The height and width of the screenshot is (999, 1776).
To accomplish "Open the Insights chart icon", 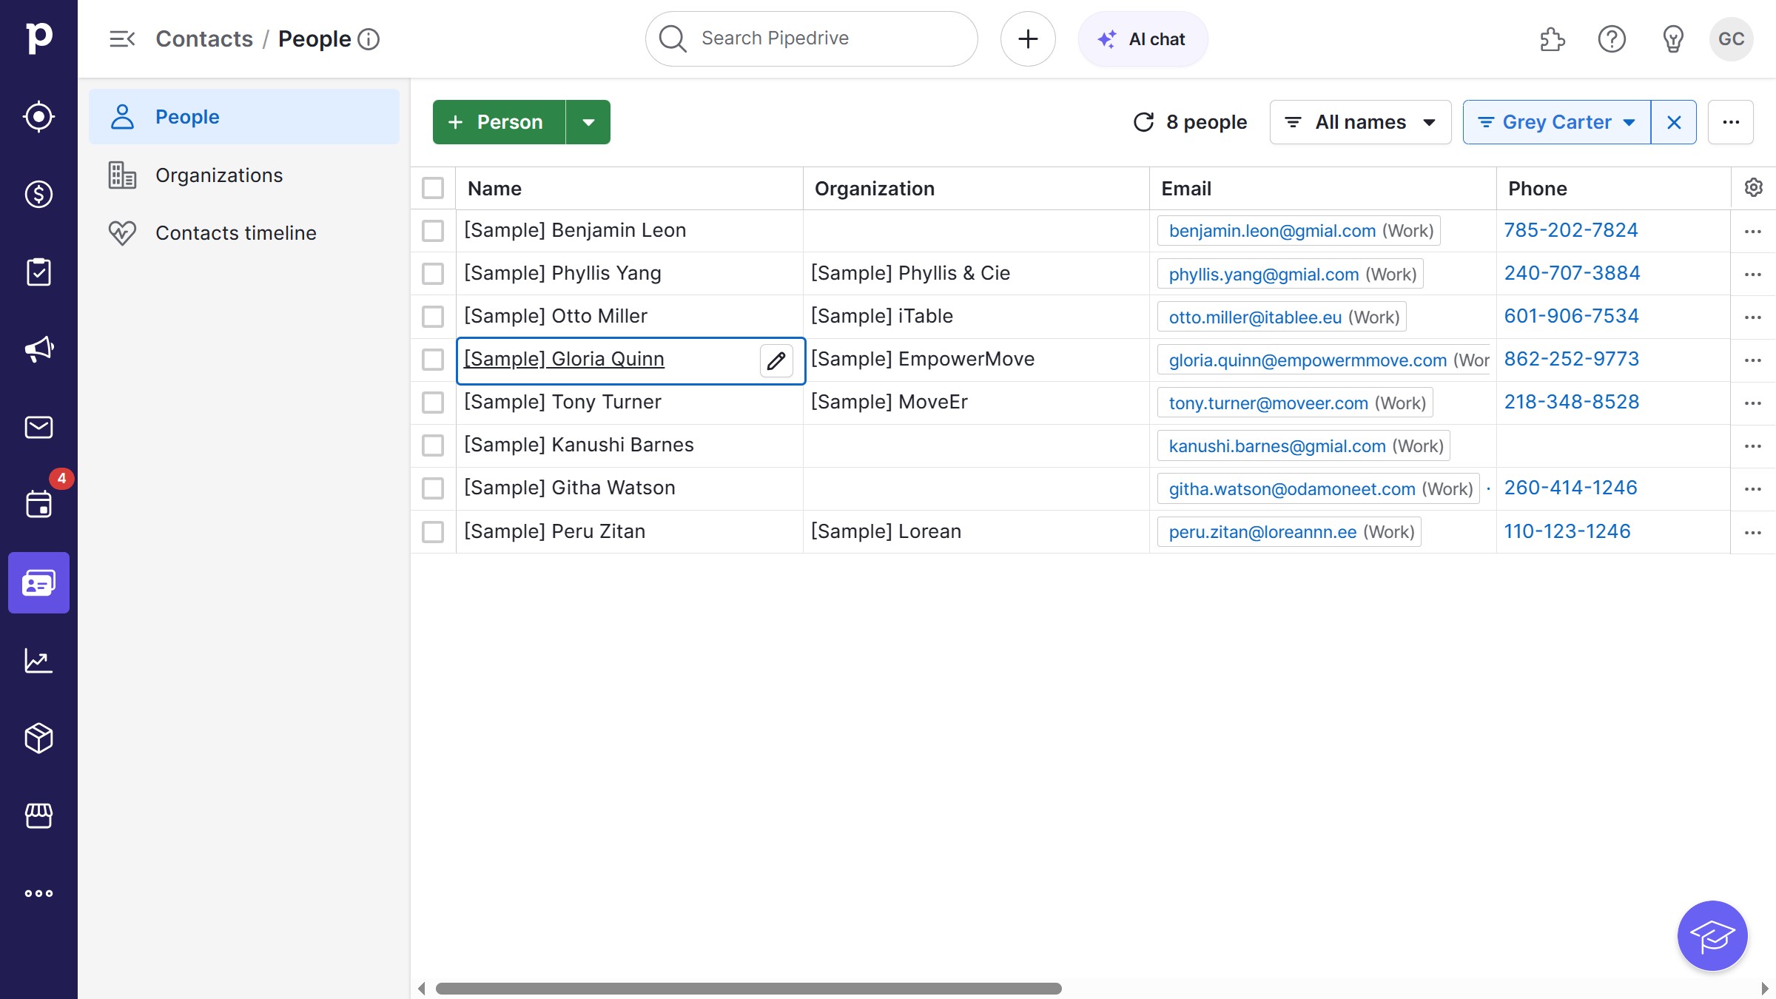I will pos(38,660).
